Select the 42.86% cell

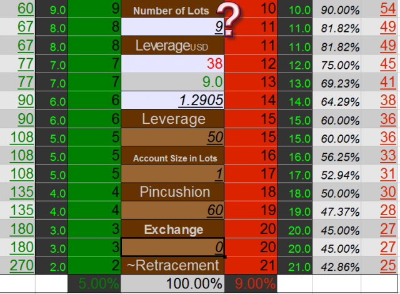(x=337, y=265)
